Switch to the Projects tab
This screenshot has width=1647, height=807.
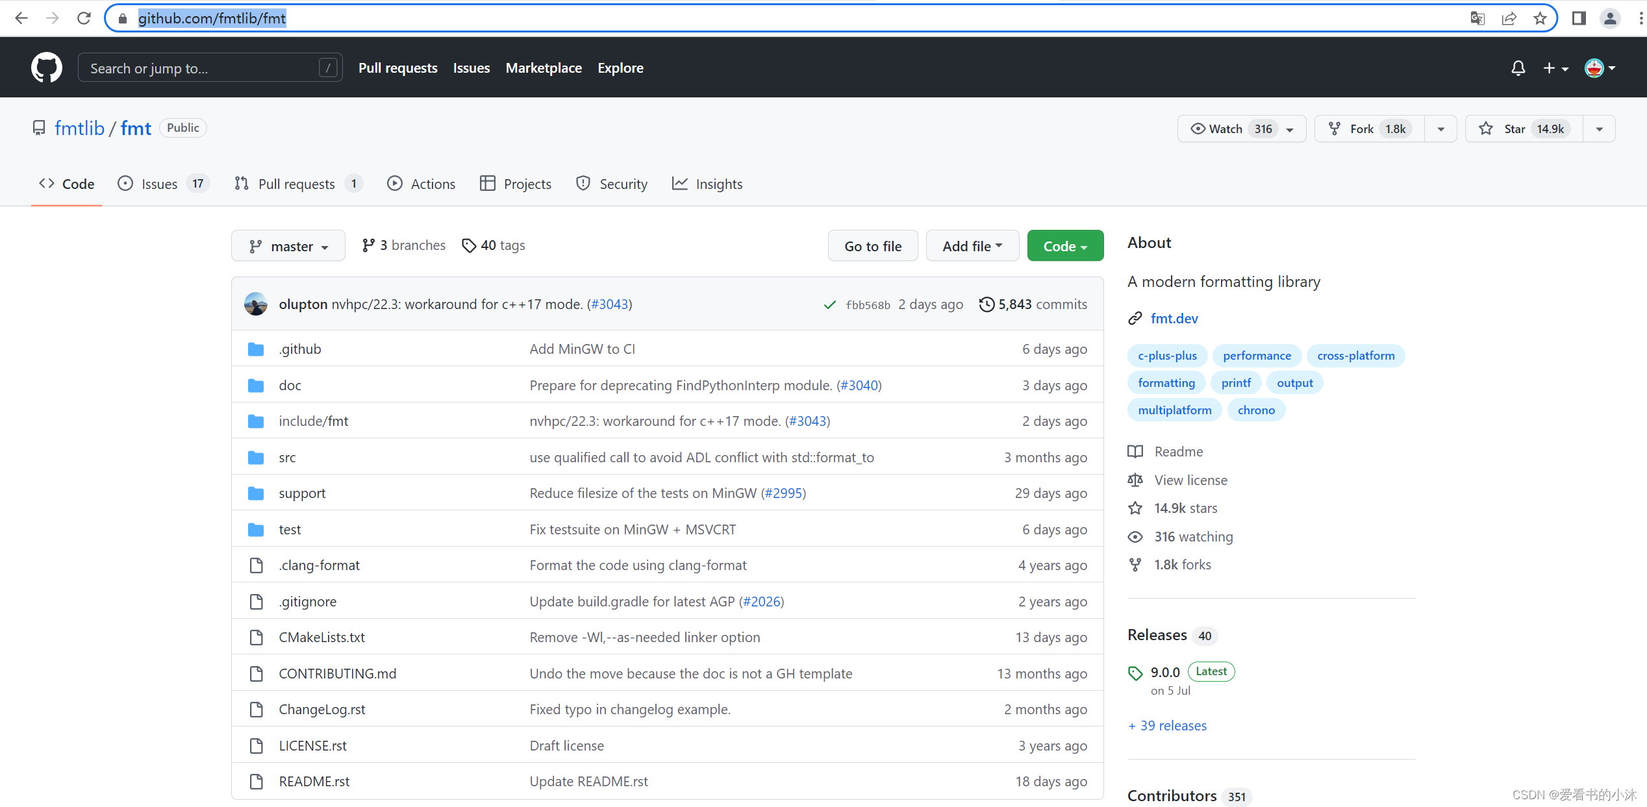pos(516,184)
